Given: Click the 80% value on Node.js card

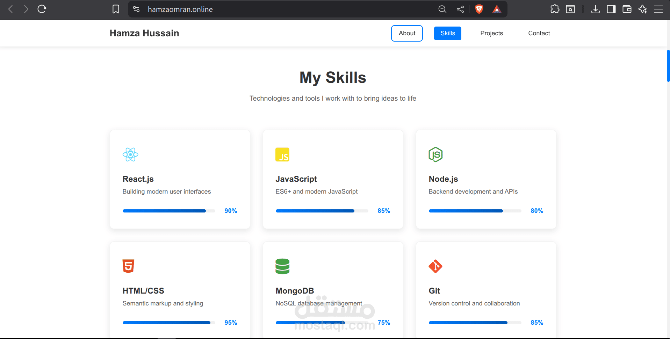Looking at the screenshot, I should [537, 211].
